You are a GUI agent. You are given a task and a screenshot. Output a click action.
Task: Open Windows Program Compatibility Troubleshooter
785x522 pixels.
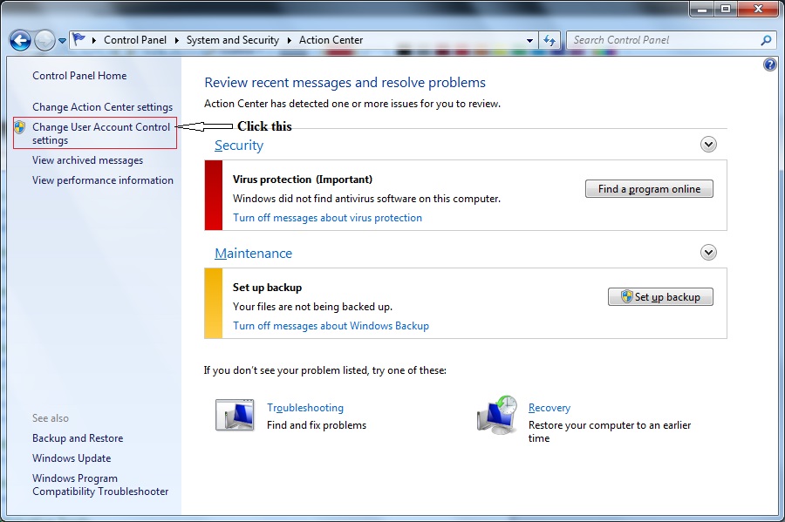[100, 485]
